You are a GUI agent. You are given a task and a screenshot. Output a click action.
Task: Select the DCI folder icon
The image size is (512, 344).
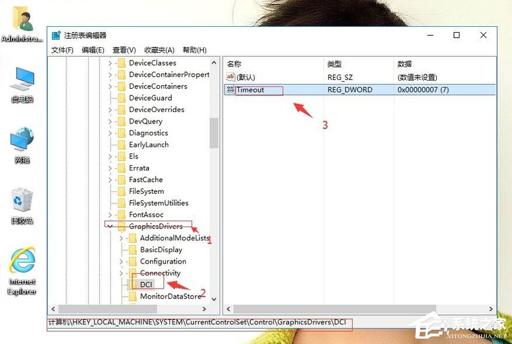pos(132,284)
